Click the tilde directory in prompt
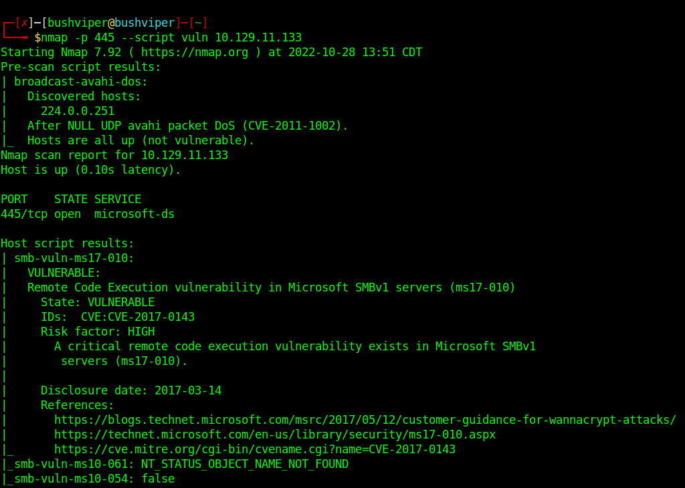Viewport: 685px width, 488px height. coord(205,23)
